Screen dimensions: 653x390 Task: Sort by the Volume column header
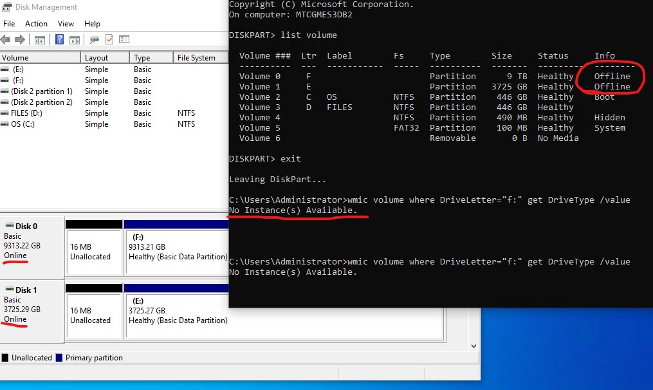[40, 57]
